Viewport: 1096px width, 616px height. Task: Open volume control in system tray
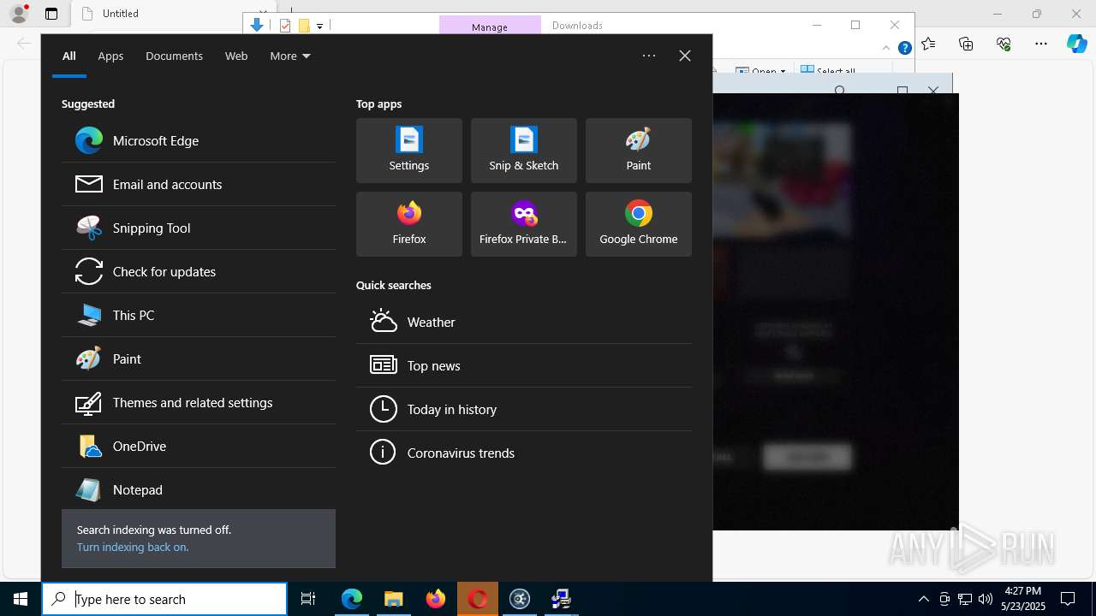coord(986,599)
